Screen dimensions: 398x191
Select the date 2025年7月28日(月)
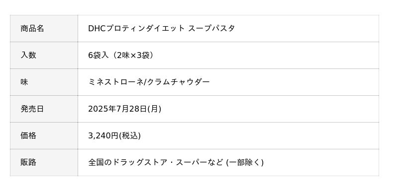pos(125,109)
